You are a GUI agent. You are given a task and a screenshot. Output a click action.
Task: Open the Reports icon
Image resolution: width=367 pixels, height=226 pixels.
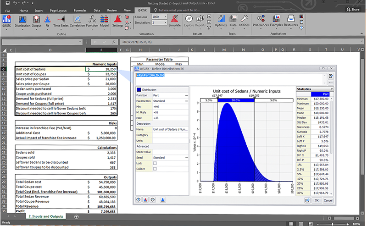pos(200,21)
